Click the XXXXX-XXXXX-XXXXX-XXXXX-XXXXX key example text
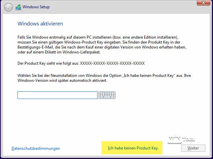Image resolution: width=213 pixels, height=159 pixels. (112, 63)
